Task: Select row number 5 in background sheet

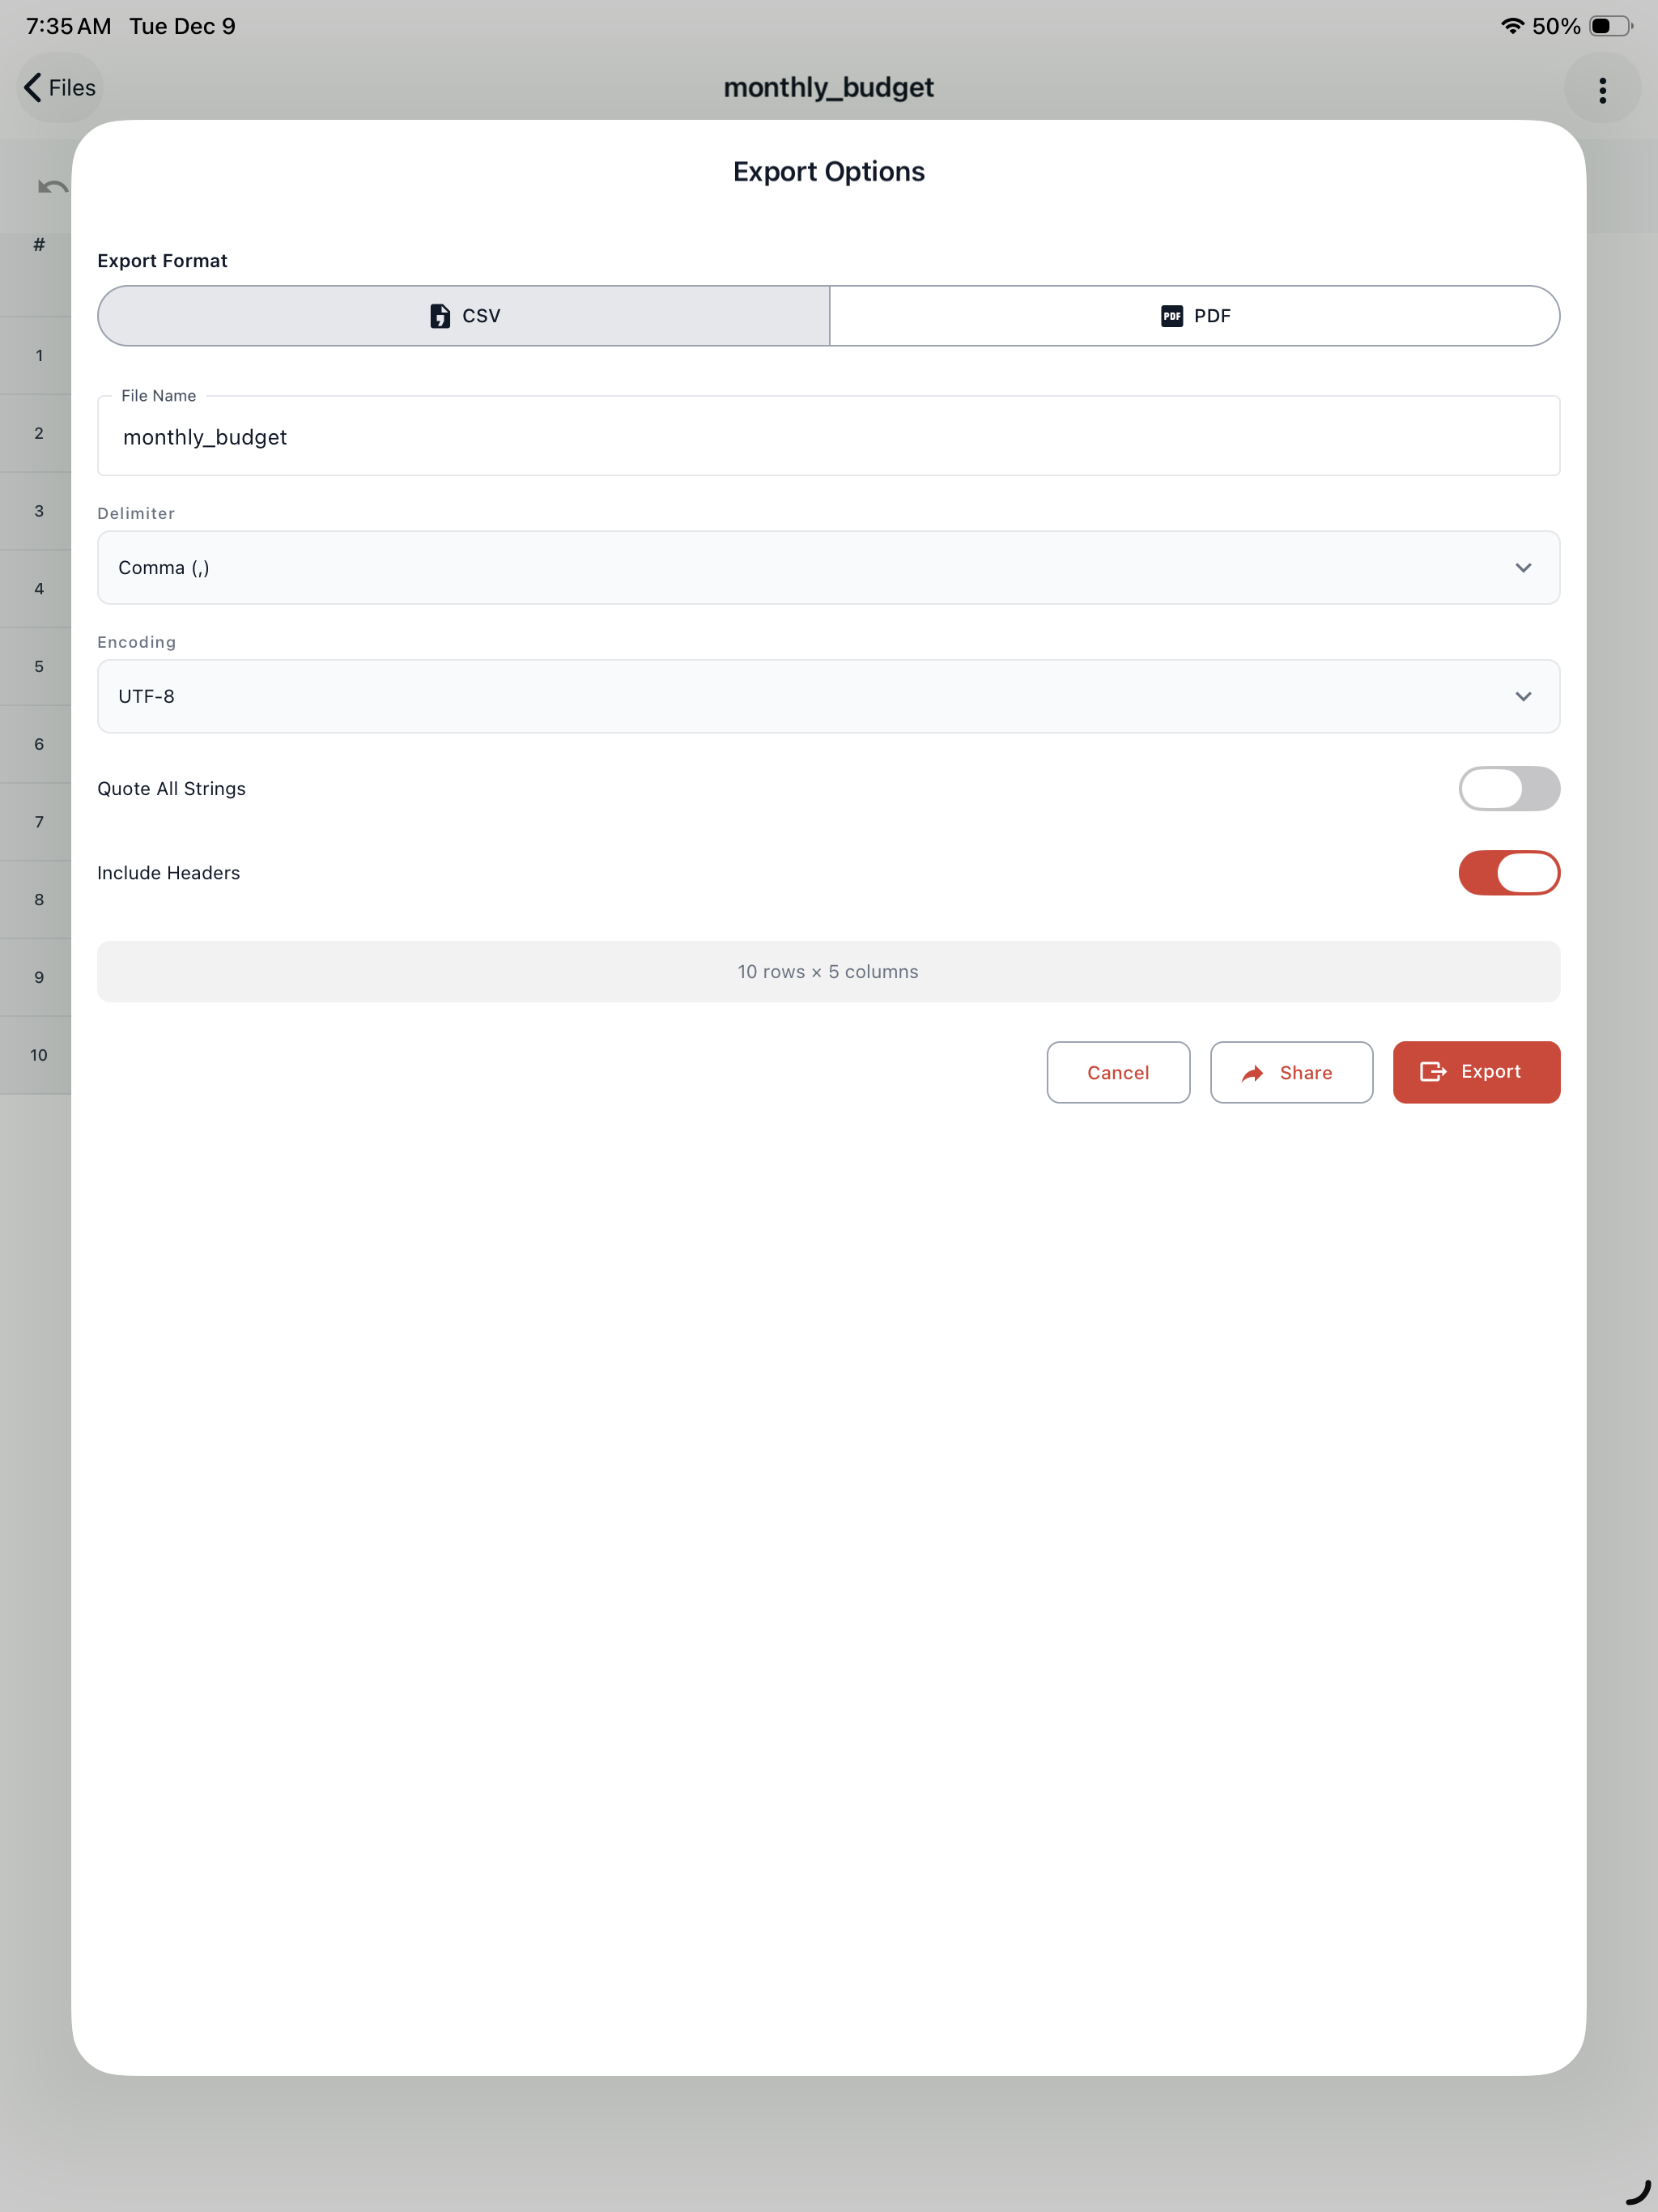Action: pyautogui.click(x=39, y=667)
